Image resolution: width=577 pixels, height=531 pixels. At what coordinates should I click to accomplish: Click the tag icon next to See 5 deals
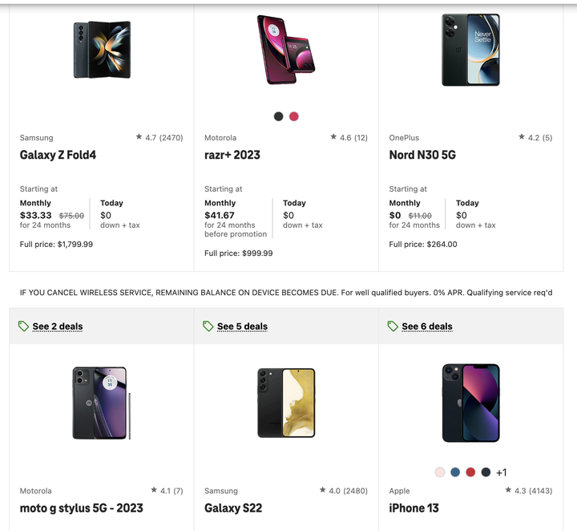[x=208, y=326]
